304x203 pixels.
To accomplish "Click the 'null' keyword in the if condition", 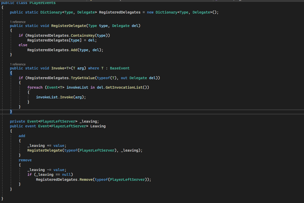I will click(x=66, y=175).
